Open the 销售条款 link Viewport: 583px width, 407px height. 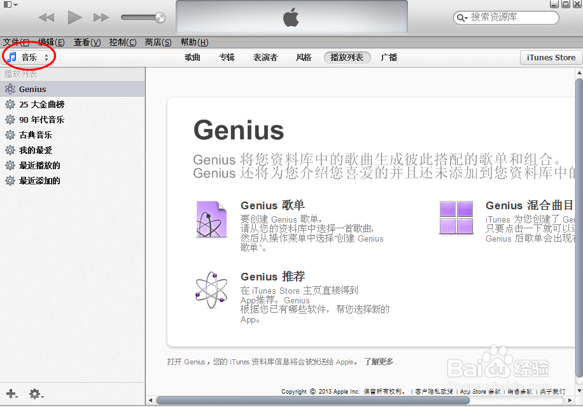(520, 391)
